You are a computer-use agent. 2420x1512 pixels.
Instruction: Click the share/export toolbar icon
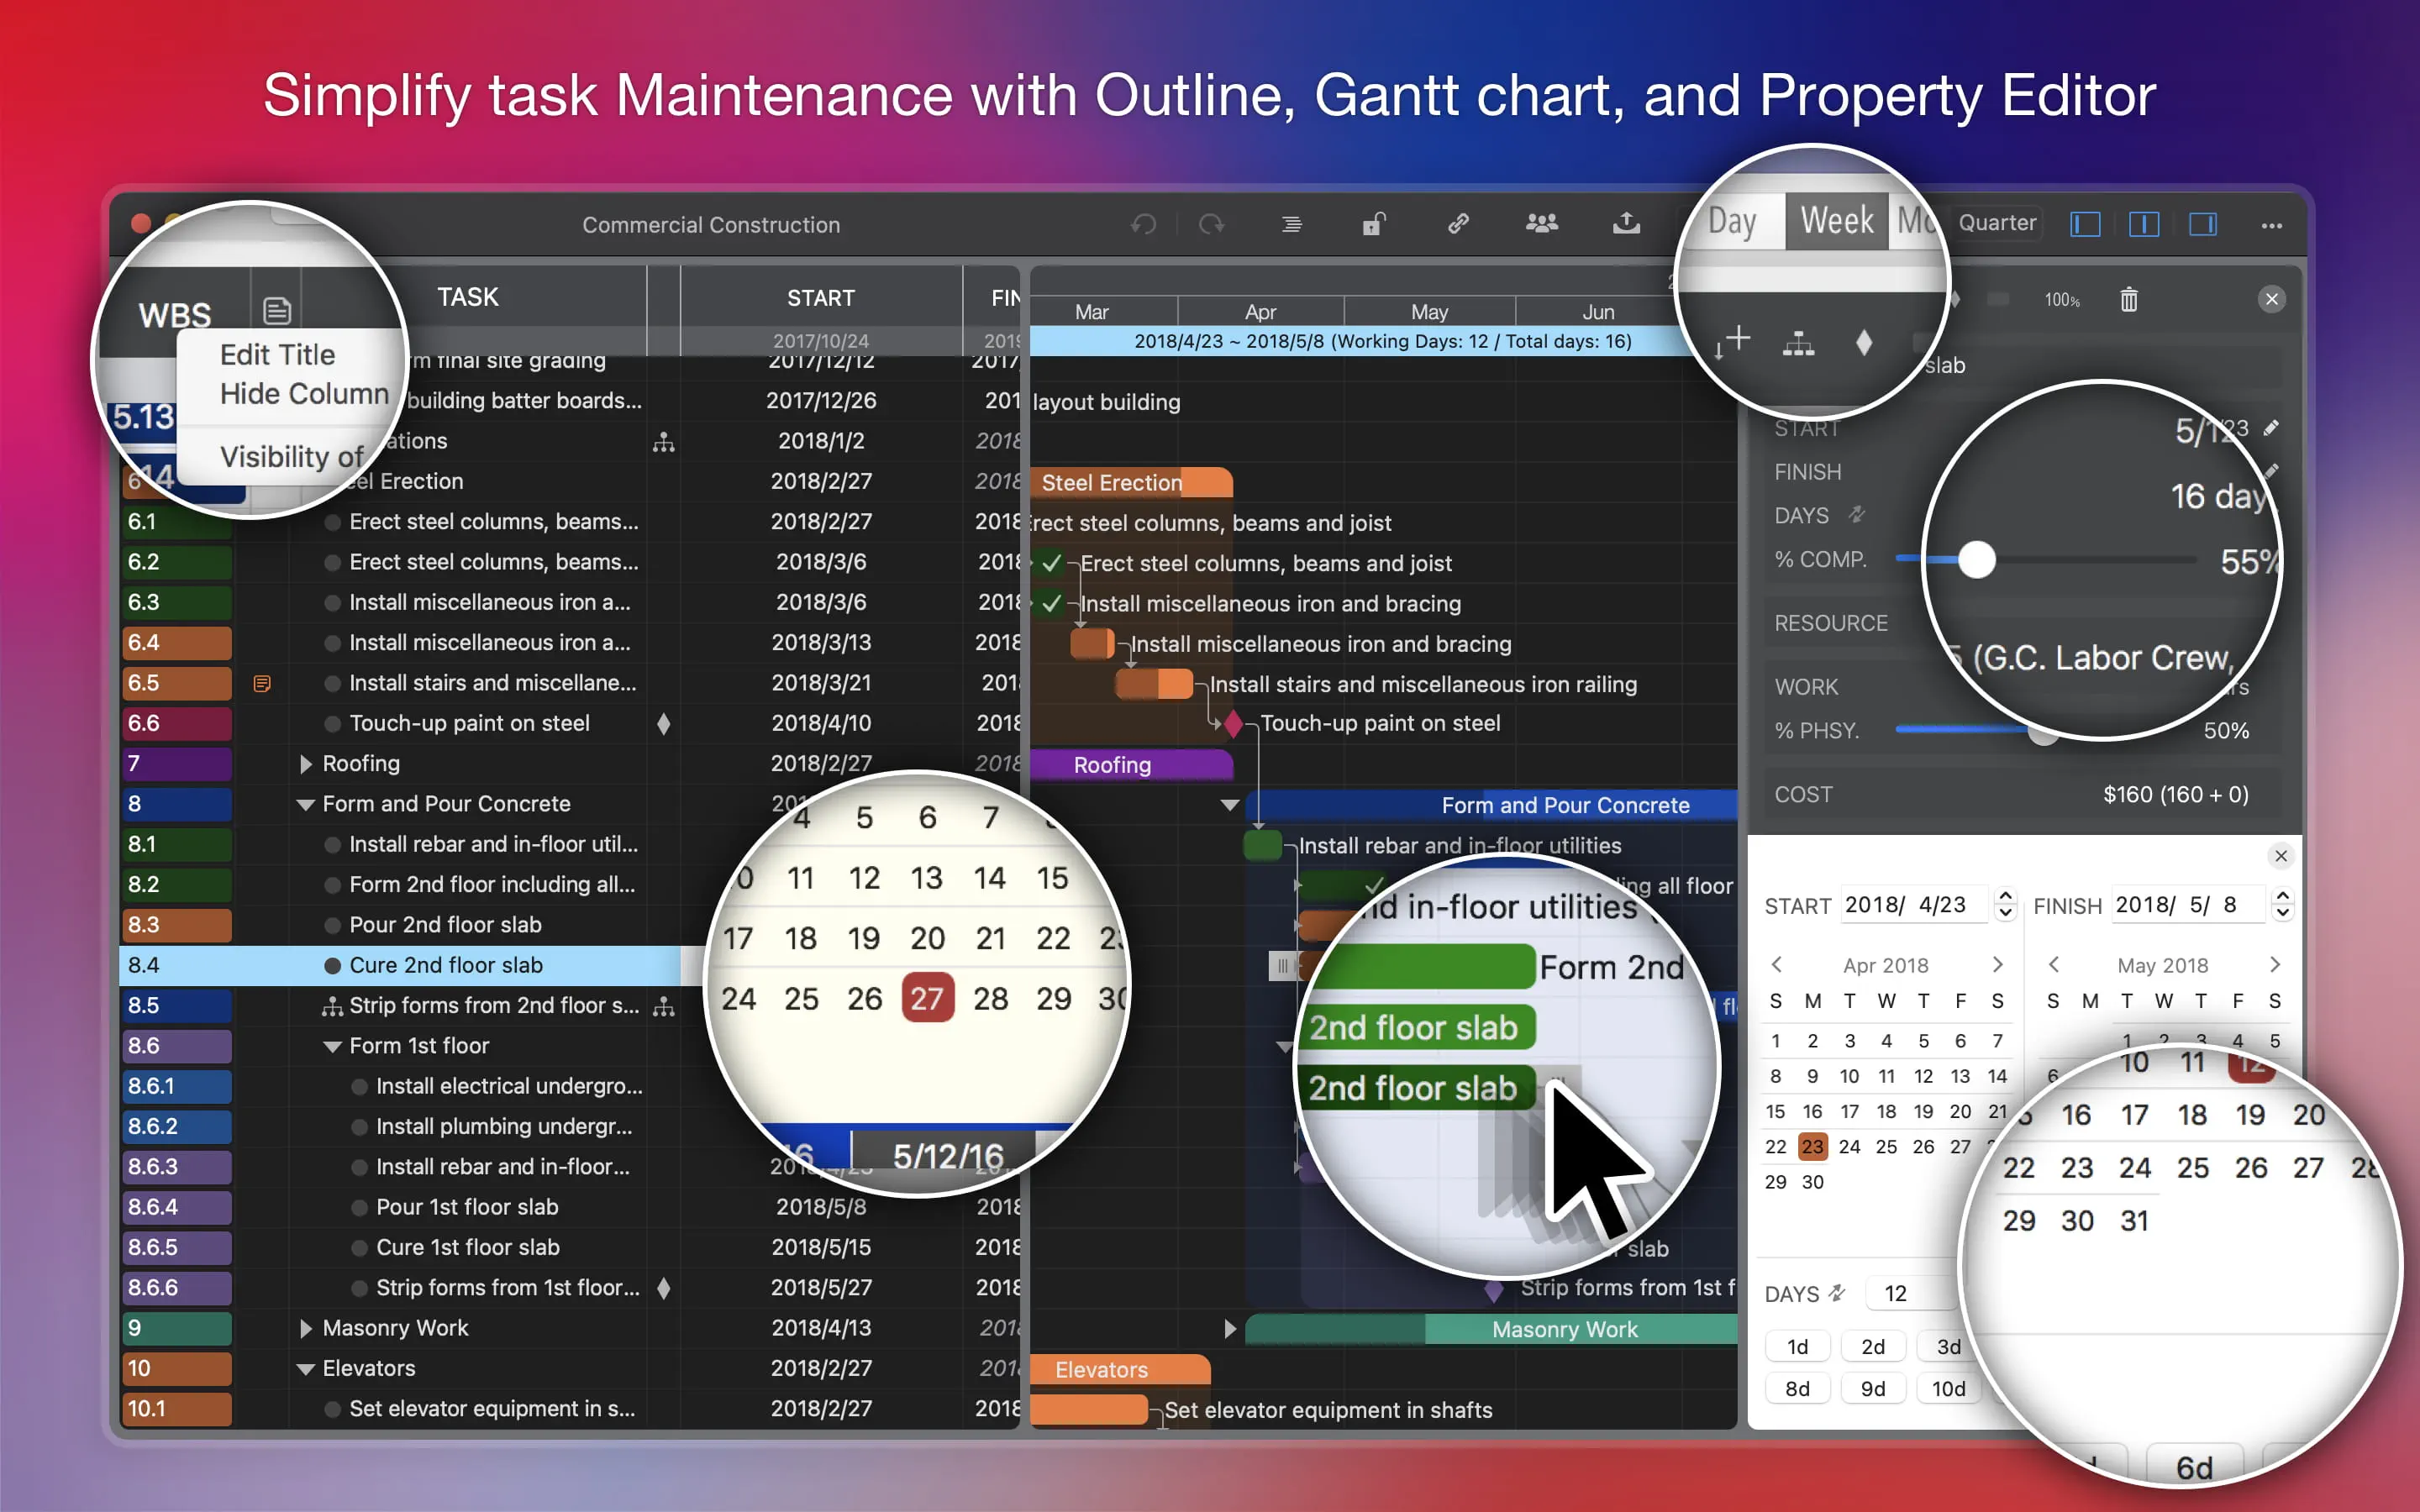[x=1626, y=224]
